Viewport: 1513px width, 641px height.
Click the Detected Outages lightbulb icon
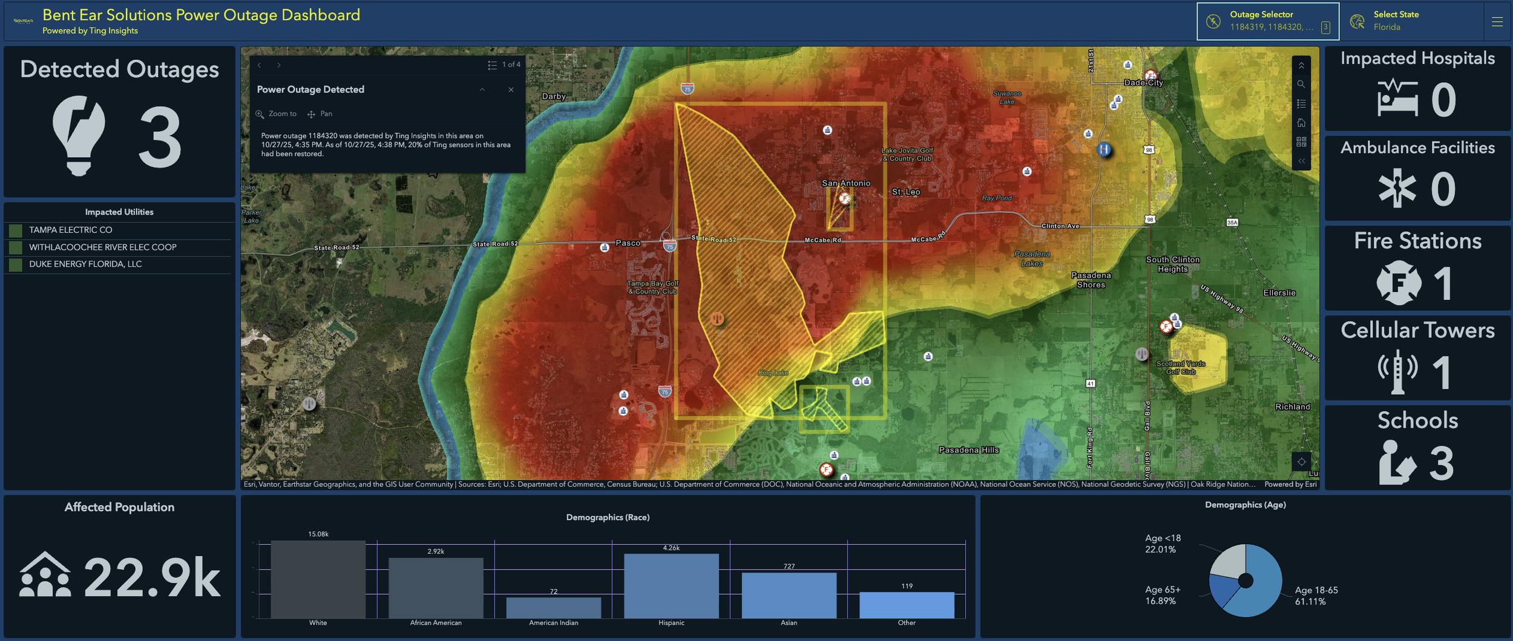coord(79,136)
